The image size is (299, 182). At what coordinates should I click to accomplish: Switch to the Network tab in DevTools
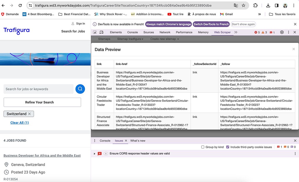coord(165,32)
